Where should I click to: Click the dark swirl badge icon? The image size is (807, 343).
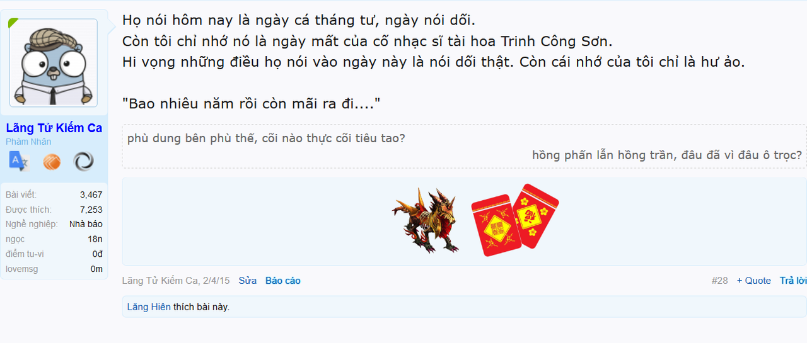(83, 162)
